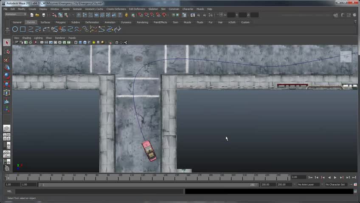Viewport: 360px width, 203px height.
Task: Activate the Select Tool arrow
Action: (7, 43)
